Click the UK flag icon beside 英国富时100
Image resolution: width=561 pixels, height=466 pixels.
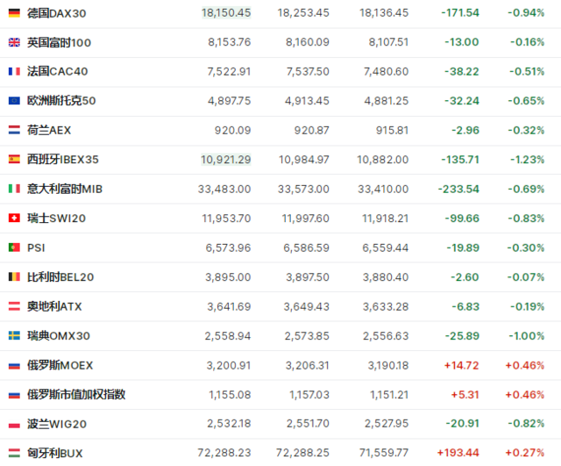tap(14, 43)
